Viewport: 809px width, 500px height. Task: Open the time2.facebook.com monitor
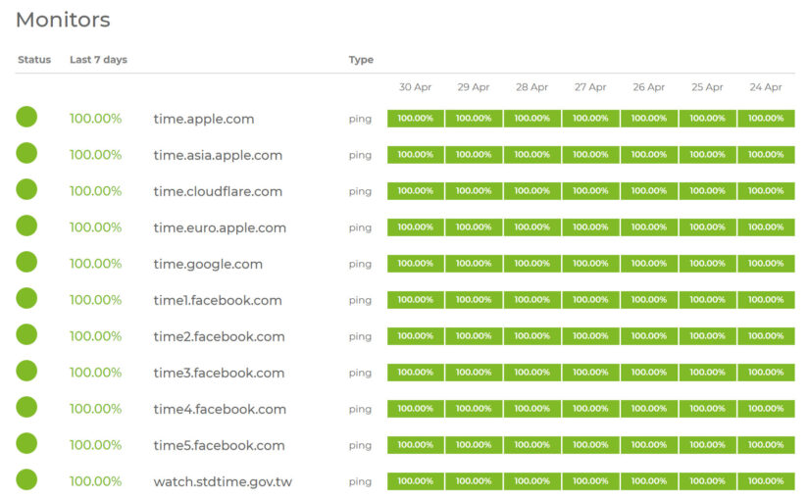tap(220, 336)
